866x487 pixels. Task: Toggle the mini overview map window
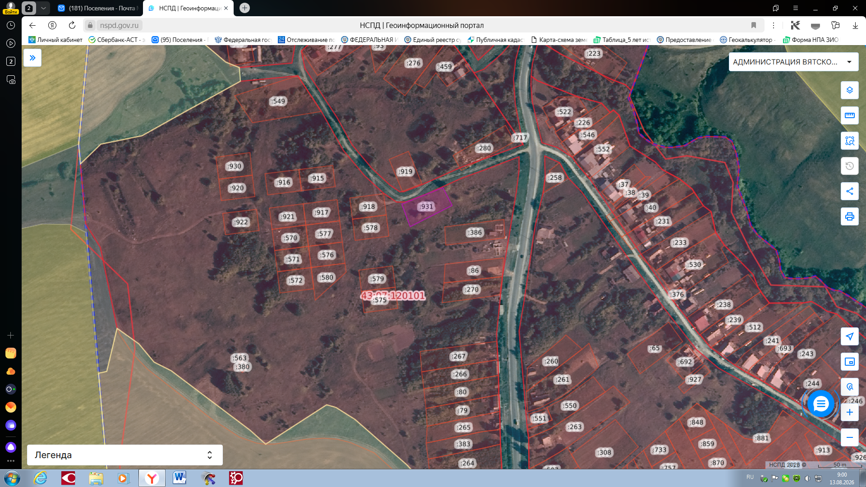click(849, 362)
